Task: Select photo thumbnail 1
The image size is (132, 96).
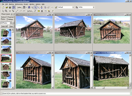Action: (6, 33)
